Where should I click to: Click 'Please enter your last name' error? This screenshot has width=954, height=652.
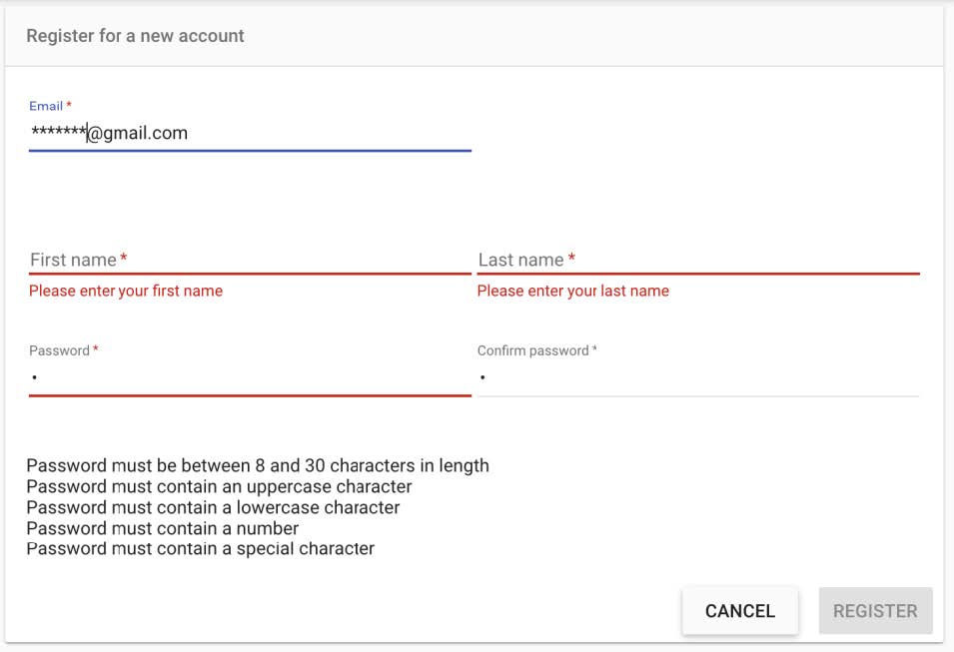coord(573,291)
